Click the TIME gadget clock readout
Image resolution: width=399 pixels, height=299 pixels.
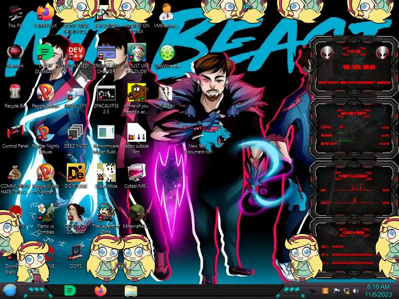tap(359, 67)
